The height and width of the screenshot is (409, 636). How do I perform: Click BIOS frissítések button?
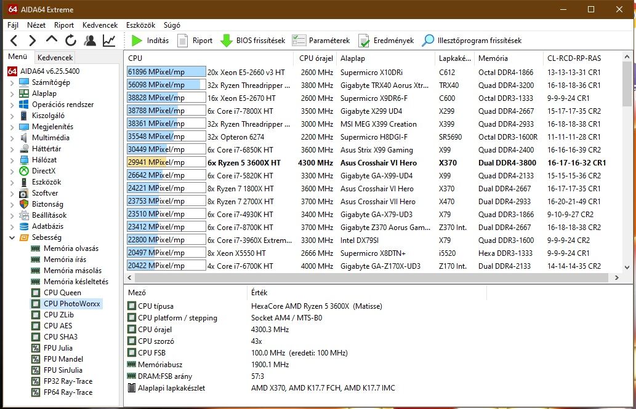pyautogui.click(x=252, y=41)
